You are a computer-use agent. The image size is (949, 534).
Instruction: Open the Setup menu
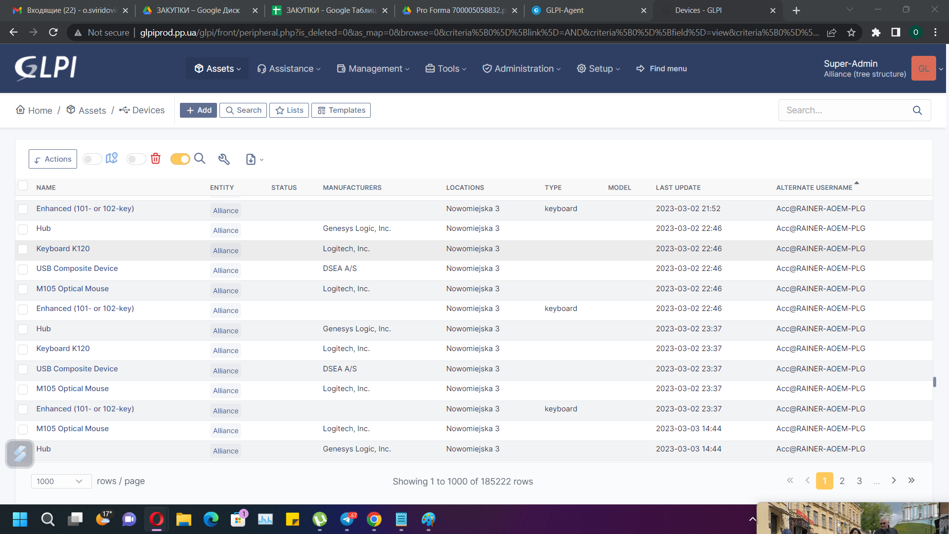coord(598,69)
